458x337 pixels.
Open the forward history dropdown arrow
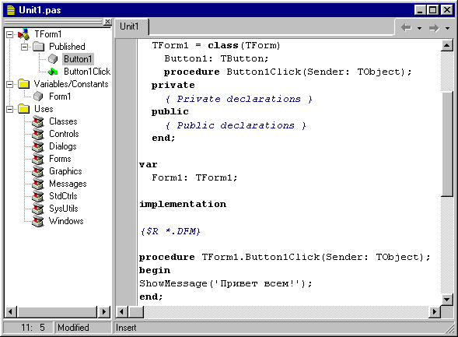[447, 28]
